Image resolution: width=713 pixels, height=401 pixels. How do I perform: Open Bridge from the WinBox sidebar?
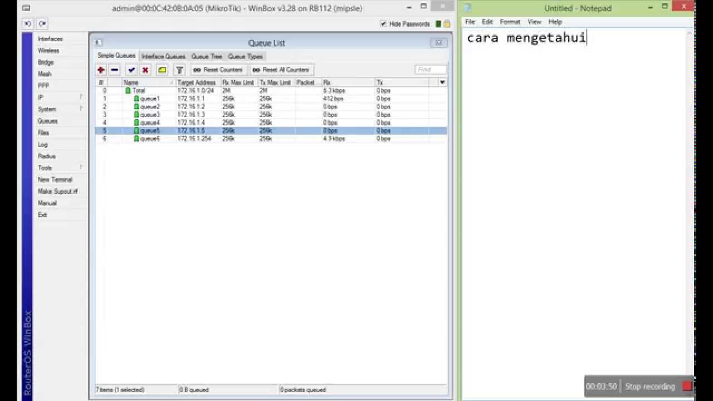46,62
